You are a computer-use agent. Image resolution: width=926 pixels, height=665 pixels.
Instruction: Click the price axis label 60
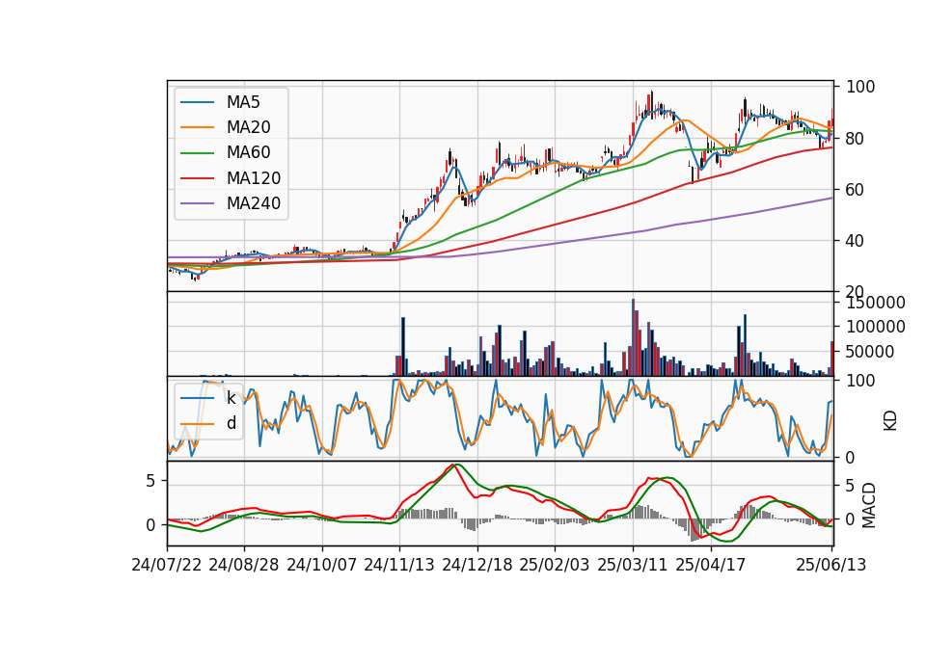854,190
